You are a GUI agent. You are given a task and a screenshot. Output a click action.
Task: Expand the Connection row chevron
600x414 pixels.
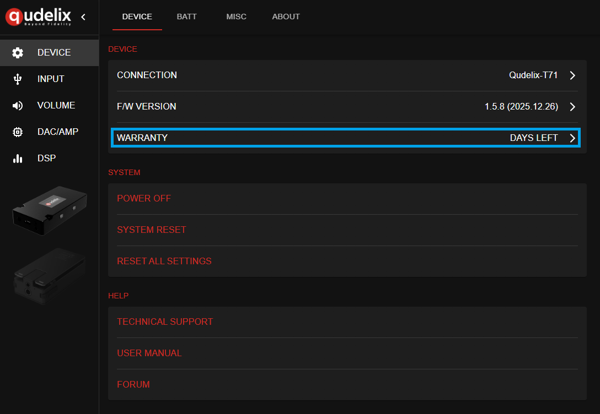(572, 75)
